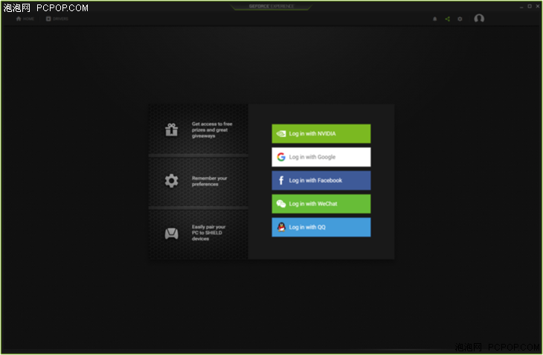Viewport: 543px width, 355px height.
Task: Maximize the GeForce Experience window
Action: (529, 6)
